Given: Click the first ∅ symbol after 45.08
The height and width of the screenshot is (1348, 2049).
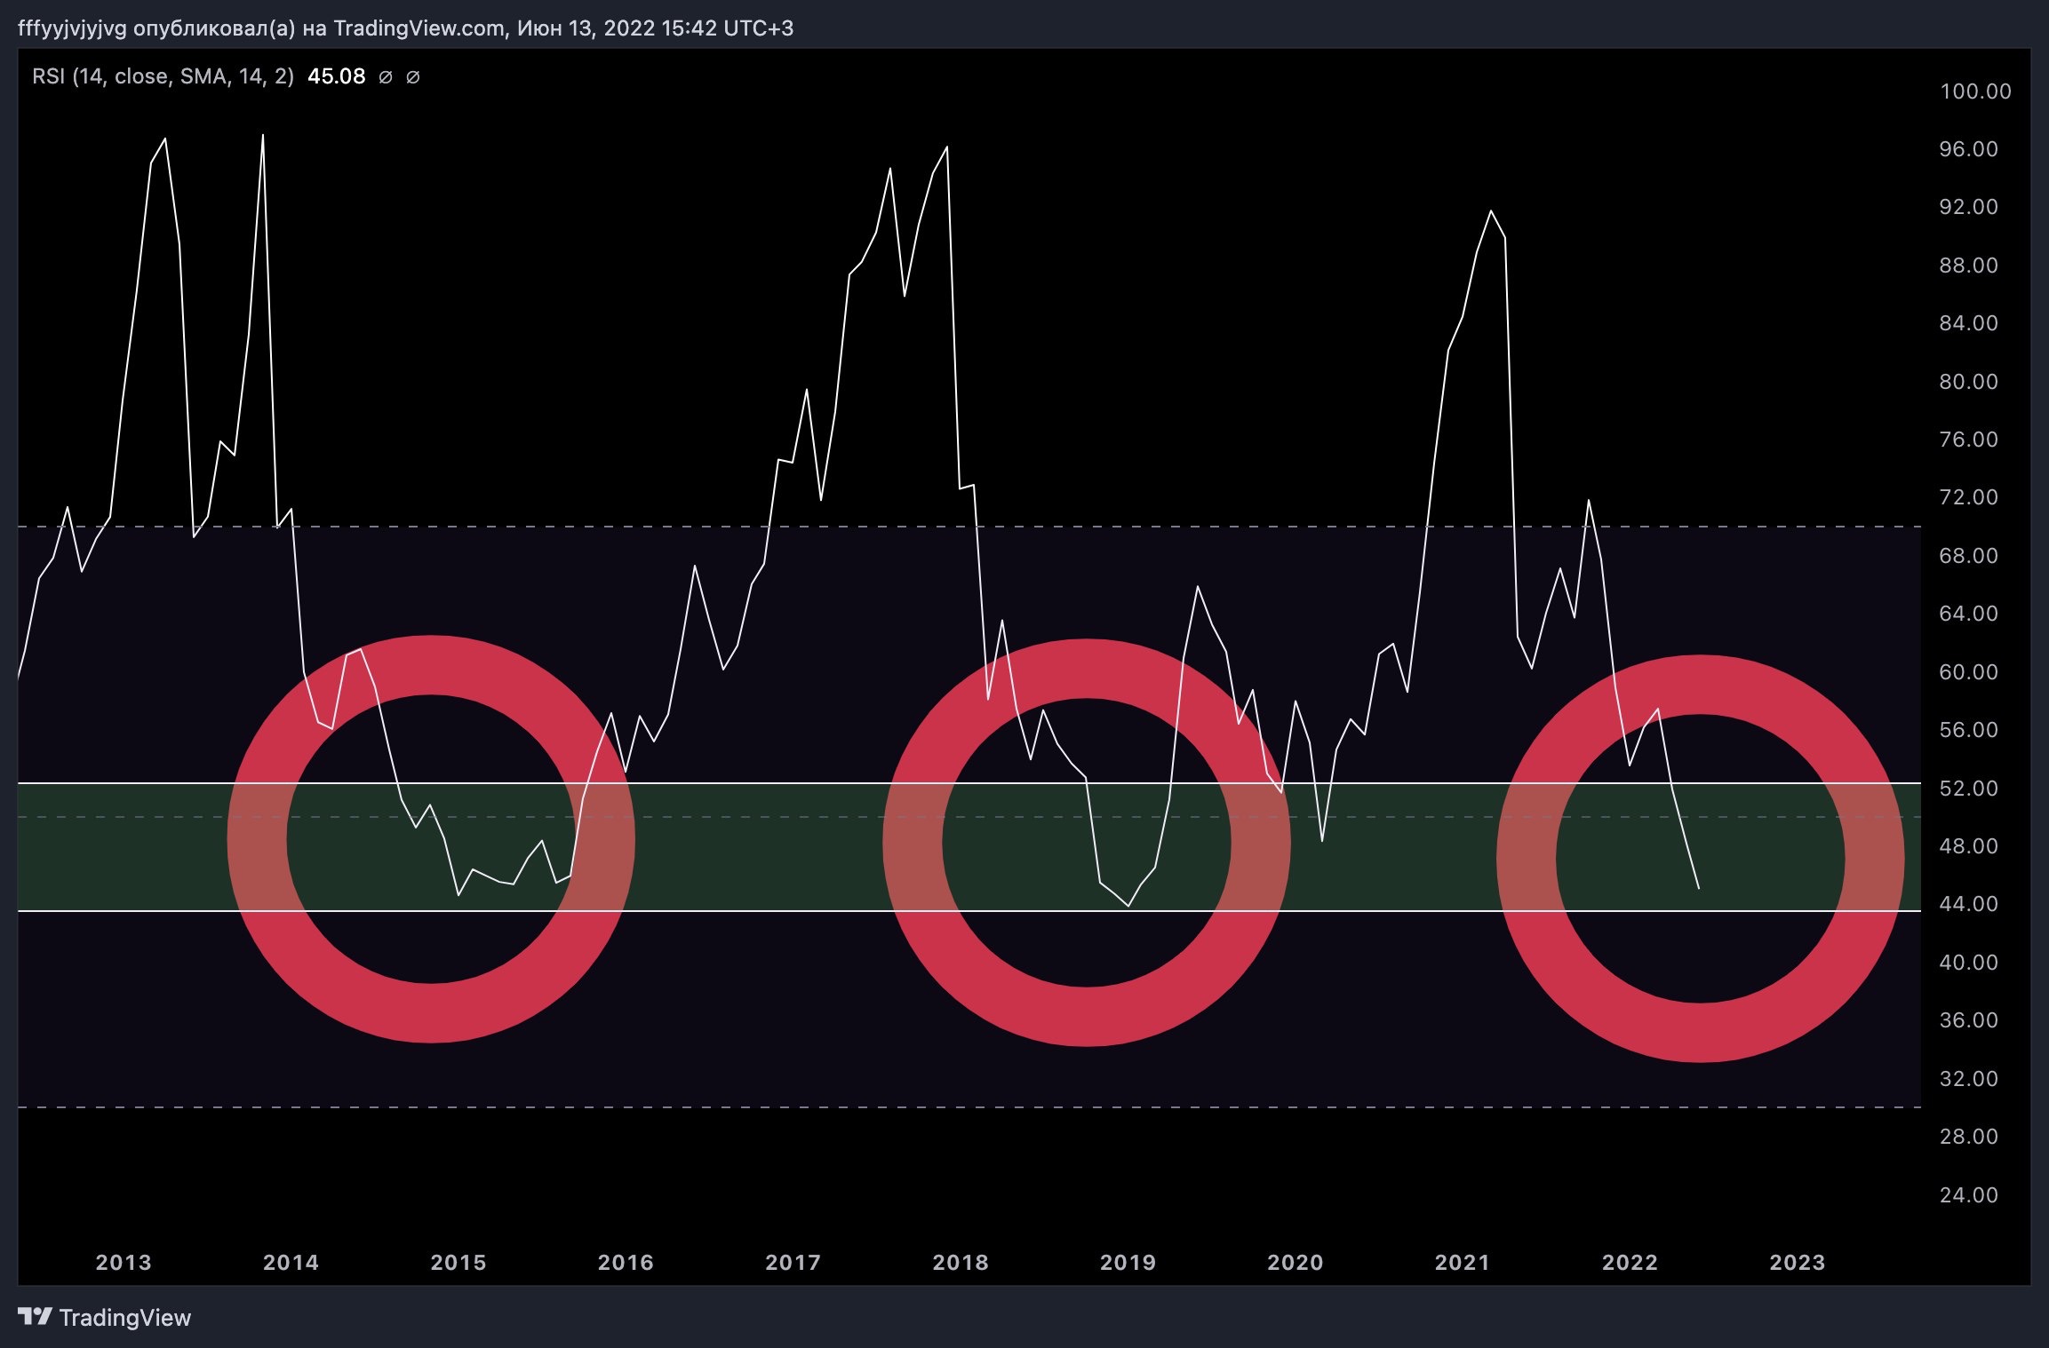Looking at the screenshot, I should click(386, 77).
